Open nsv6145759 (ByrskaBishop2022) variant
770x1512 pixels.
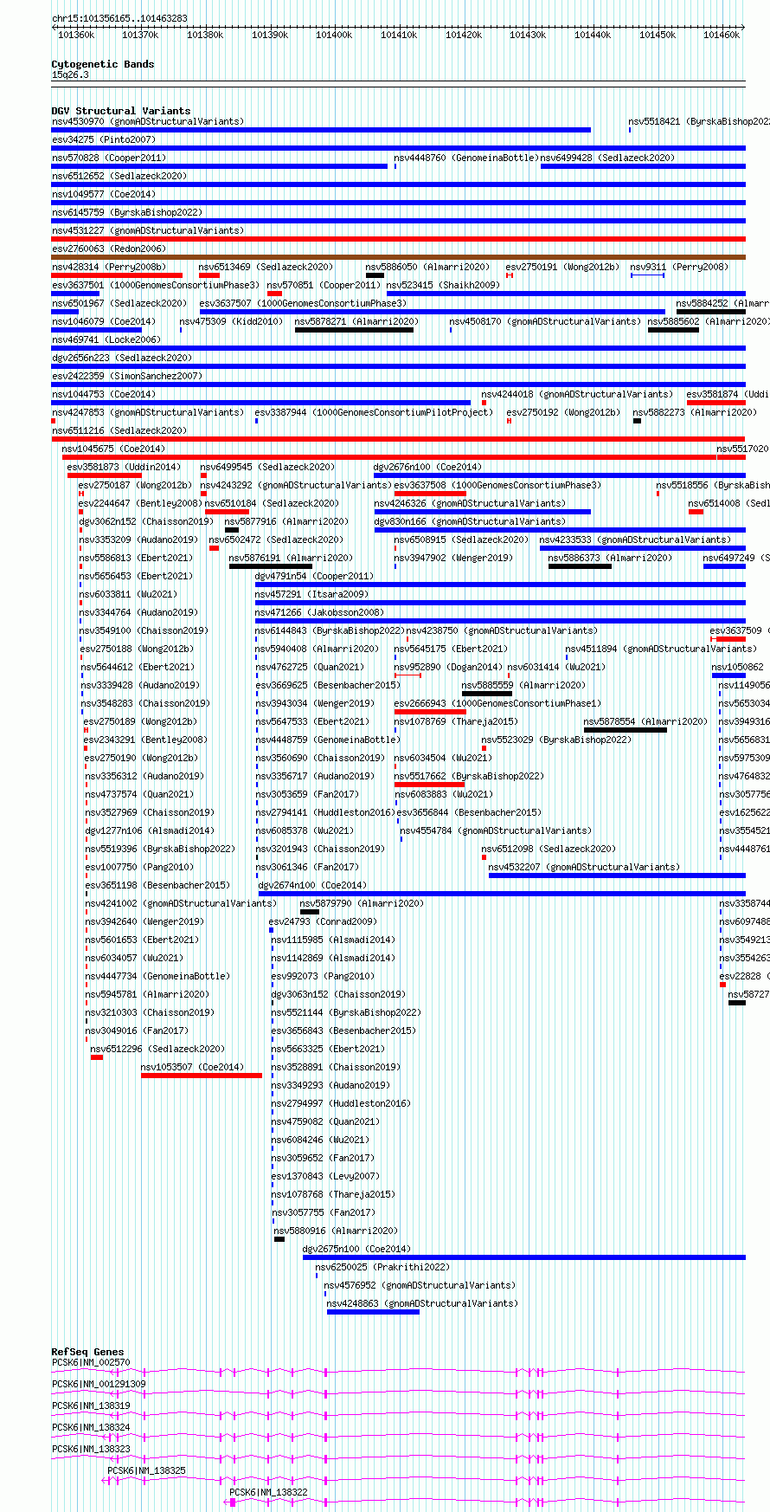[x=127, y=212]
